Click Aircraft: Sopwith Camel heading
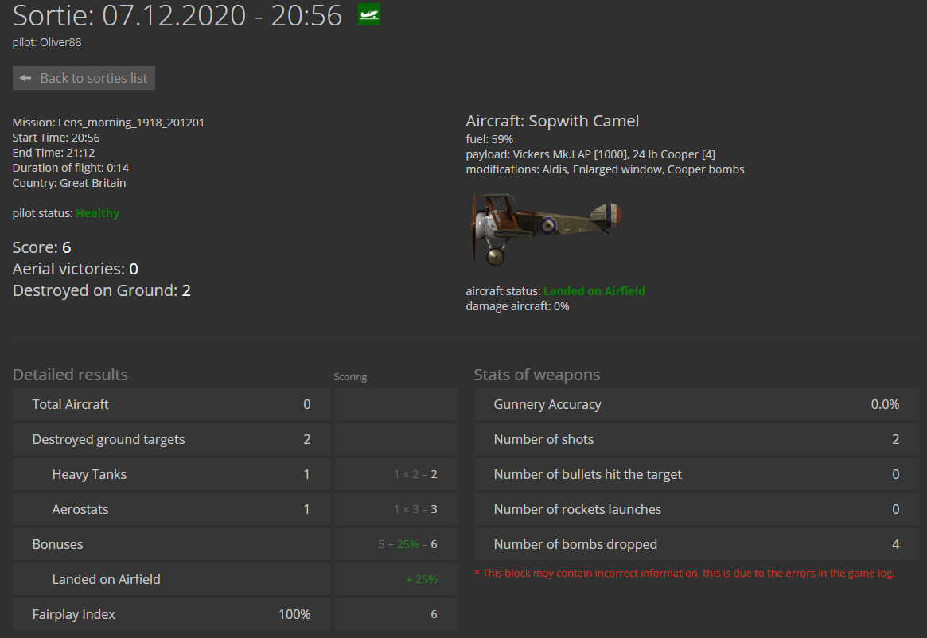The image size is (927, 638). [552, 121]
